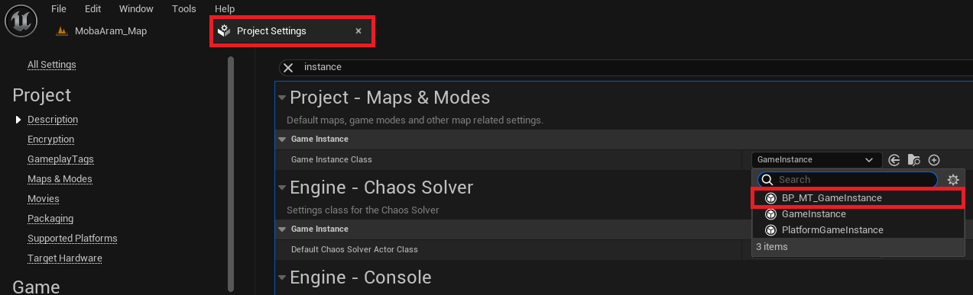Collapse Project - Maps & Modes section
Viewport: 973px width, 295px height.
pos(282,98)
